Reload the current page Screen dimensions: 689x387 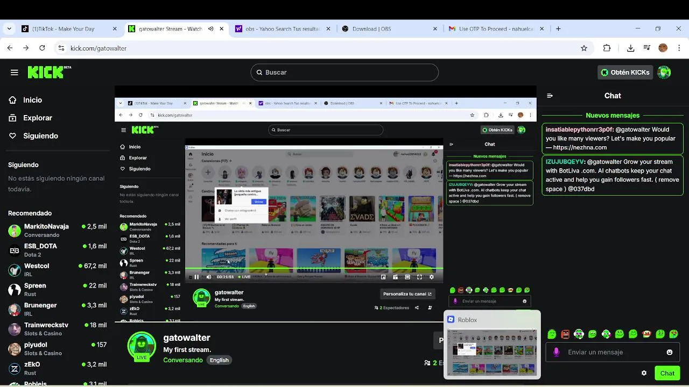pos(42,48)
